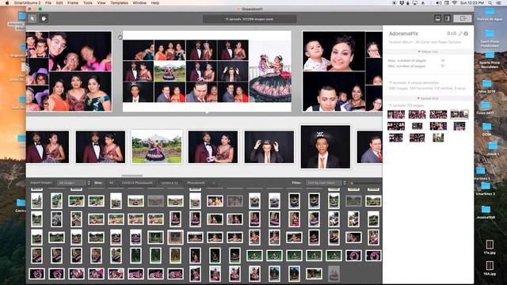Open the Templates menu
Image resolution: width=507 pixels, height=285 pixels.
[x=119, y=3]
